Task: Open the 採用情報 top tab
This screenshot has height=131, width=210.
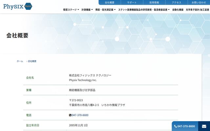Action: point(154,2)
